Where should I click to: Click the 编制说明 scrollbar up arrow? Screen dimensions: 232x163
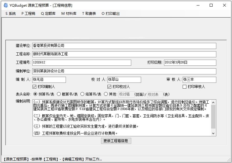click(213, 102)
